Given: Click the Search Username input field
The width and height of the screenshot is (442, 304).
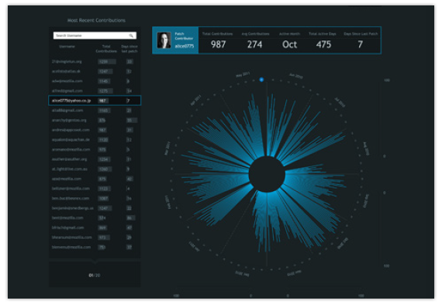Looking at the screenshot, I should tap(95, 36).
